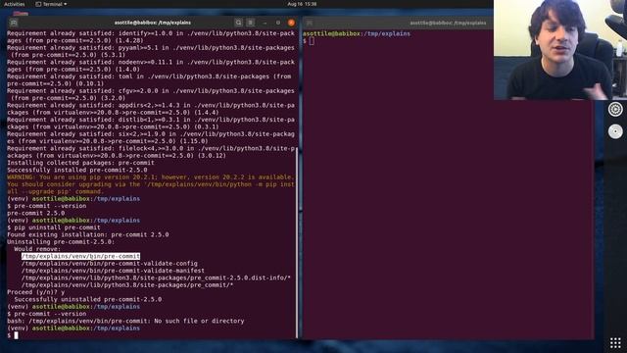Viewport: 627px width, 353px height.
Task: Click the left terminal's last prompt cursor
Action: (17, 335)
